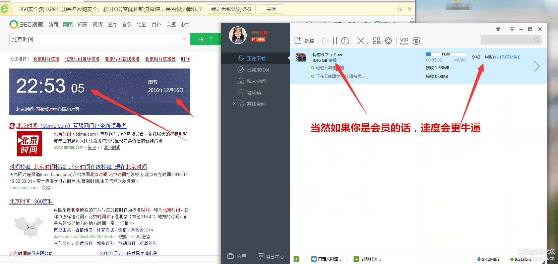Click the rar file icon of download task

[x=301, y=57]
